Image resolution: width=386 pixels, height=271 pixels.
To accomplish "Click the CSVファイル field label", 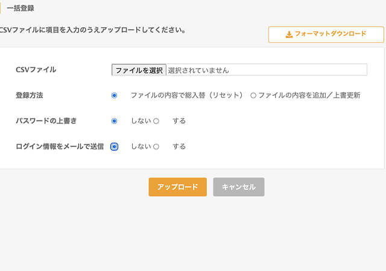I will (x=36, y=70).
